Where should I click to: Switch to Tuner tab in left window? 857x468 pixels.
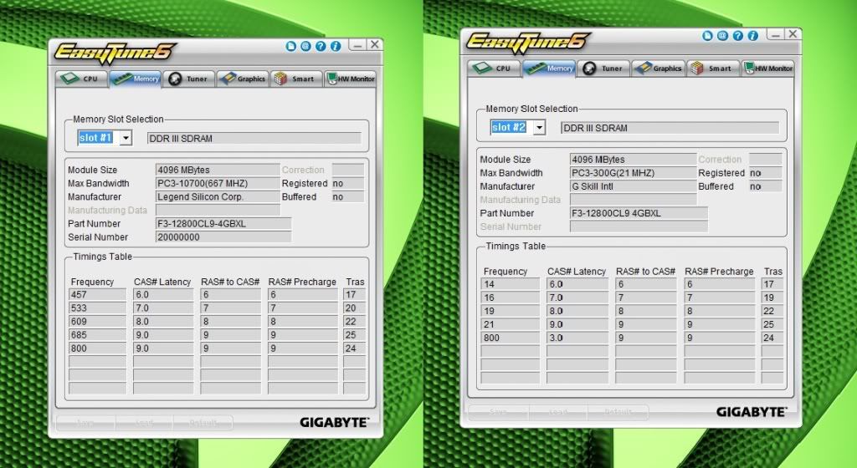click(x=188, y=79)
